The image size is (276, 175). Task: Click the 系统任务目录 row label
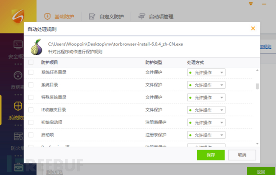(54, 72)
